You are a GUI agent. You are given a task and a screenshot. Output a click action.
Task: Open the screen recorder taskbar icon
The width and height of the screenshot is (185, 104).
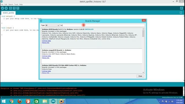coord(62,101)
